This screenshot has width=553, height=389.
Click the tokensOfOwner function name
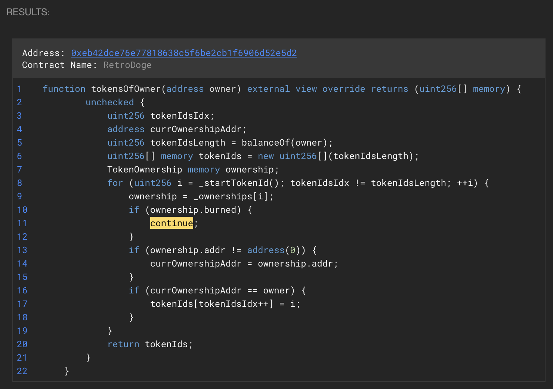pyautogui.click(x=126, y=89)
